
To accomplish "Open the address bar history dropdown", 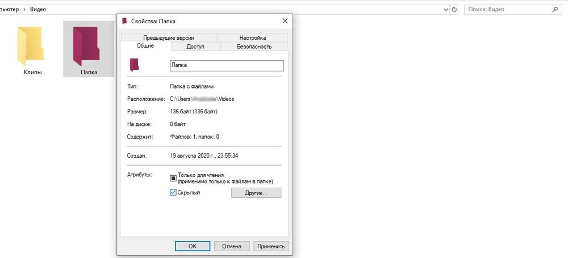I will coord(445,9).
